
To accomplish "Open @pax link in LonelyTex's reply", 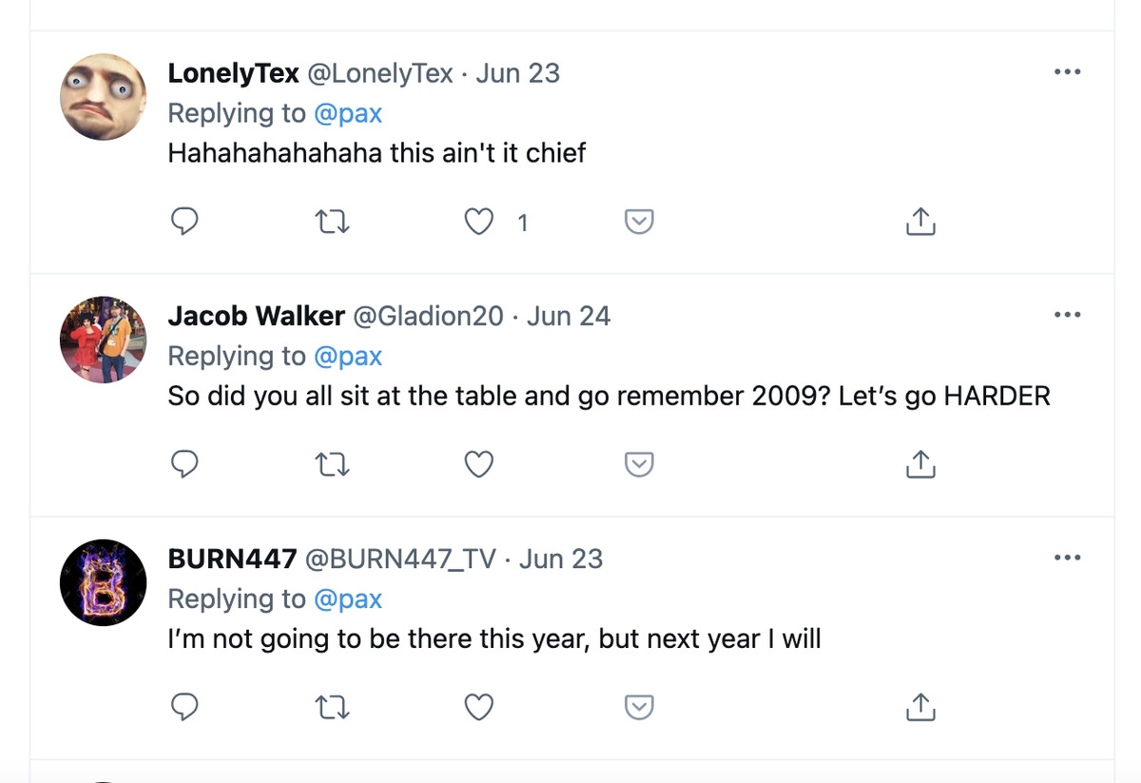I will tap(347, 113).
